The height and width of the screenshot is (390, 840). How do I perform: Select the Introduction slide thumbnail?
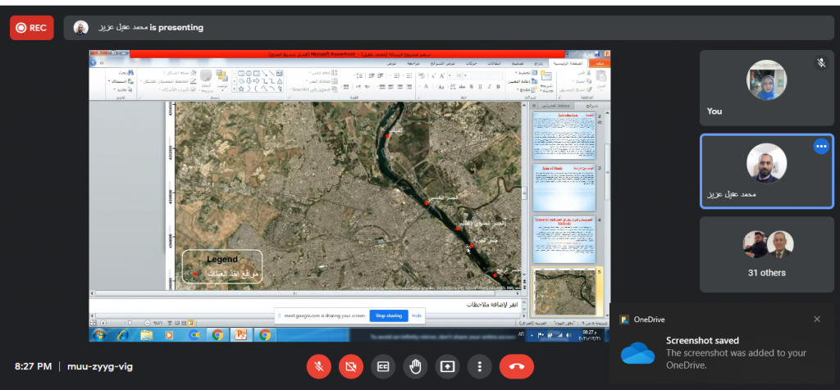[564, 135]
